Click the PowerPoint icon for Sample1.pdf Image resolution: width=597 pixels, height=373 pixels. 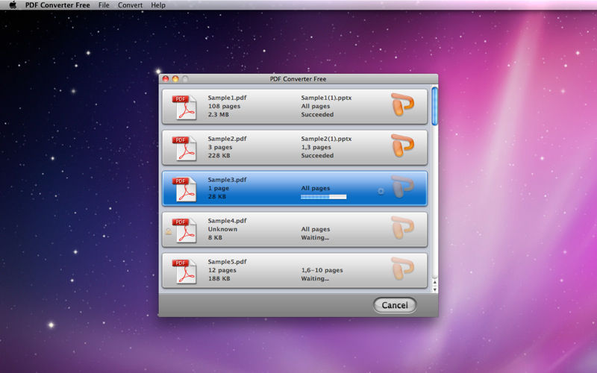tap(402, 106)
